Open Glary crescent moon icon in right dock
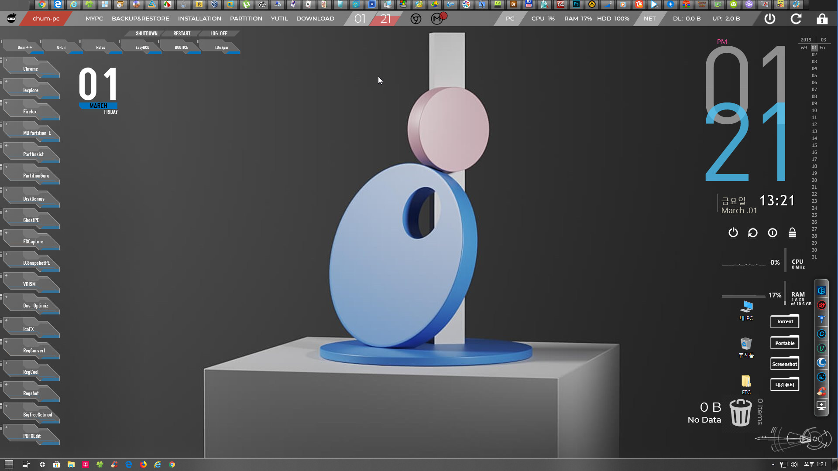838x471 pixels. click(x=821, y=362)
